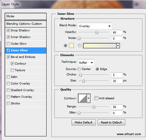146x140 pixels.
Task: Click the Opacity slider handle
Action: (x=97, y=32)
